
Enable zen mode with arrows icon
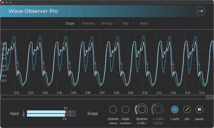pos(187,109)
